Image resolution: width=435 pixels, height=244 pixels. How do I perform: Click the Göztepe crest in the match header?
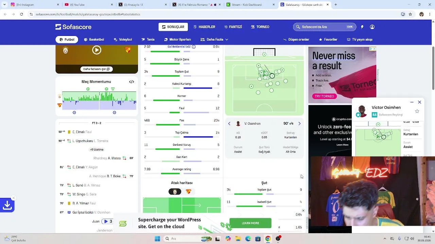(128, 50)
